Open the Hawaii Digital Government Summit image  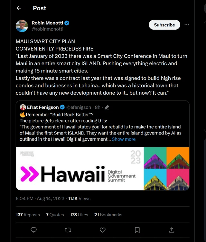click(x=102, y=168)
